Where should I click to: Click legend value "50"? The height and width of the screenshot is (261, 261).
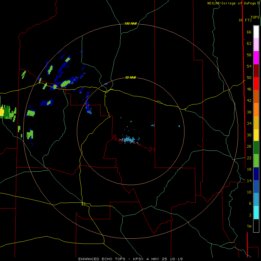(249, 78)
